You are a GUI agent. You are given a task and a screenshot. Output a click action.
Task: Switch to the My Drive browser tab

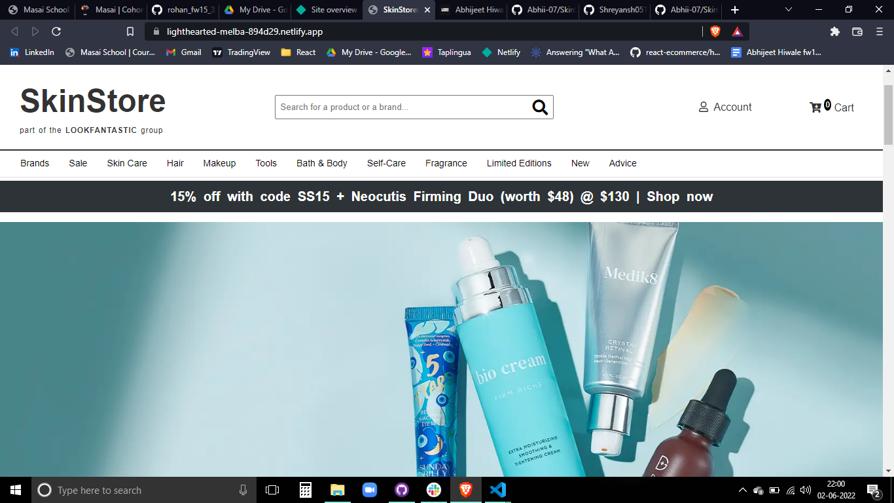click(x=255, y=10)
